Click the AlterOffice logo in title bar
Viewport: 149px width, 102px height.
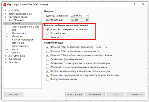coord(5,5)
